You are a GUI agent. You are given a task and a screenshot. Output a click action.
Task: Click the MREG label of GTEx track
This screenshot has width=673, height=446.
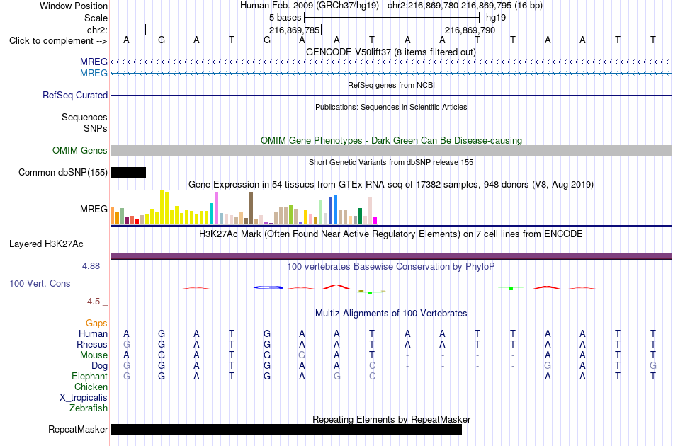[x=94, y=210]
